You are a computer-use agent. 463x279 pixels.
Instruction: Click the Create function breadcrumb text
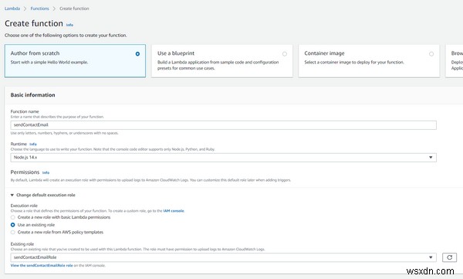point(74,9)
